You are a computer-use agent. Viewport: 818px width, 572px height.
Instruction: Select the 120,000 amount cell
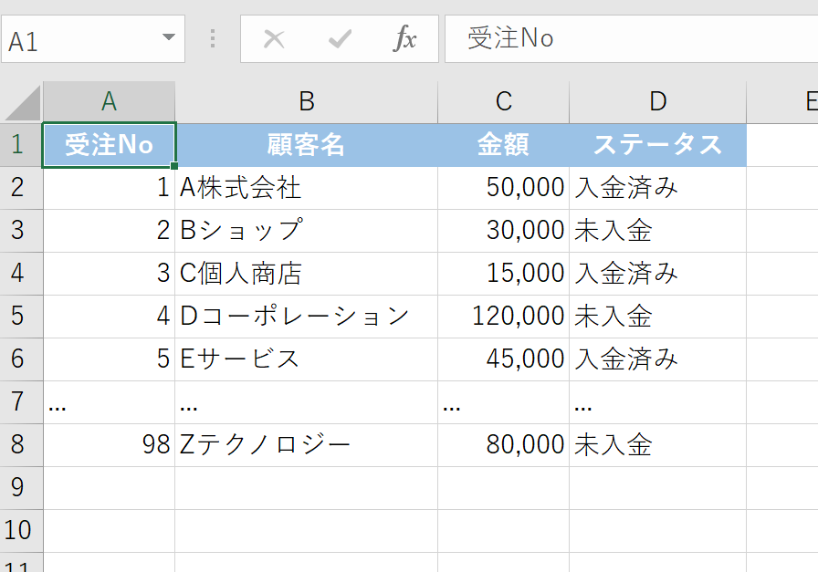(x=503, y=316)
